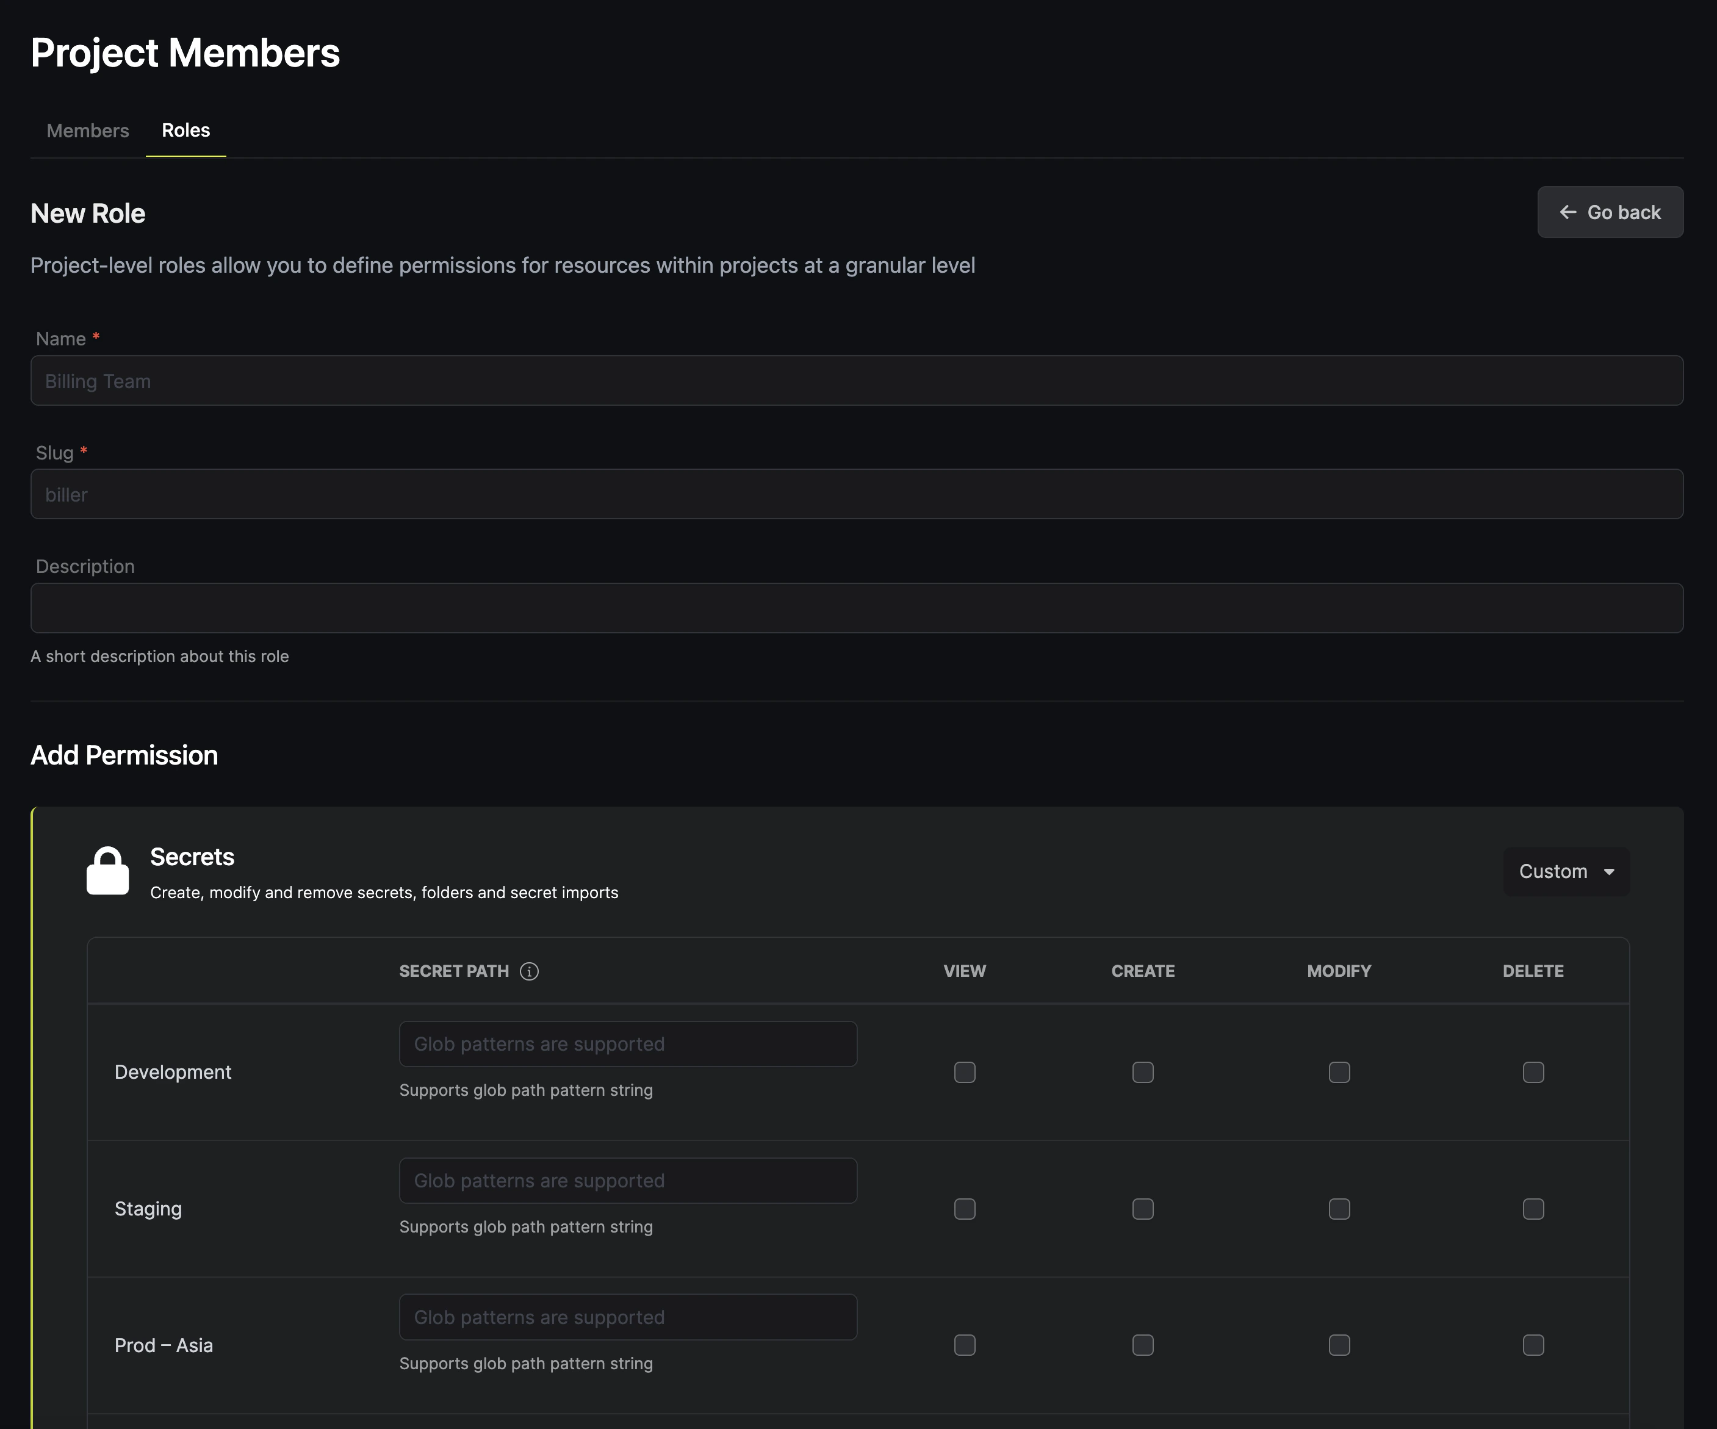The height and width of the screenshot is (1429, 1717).
Task: Check Delete for the Staging environment
Action: (x=1533, y=1208)
